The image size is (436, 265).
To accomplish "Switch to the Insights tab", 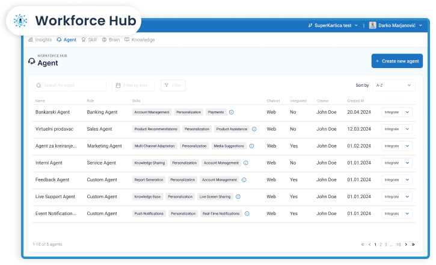I will tap(40, 40).
